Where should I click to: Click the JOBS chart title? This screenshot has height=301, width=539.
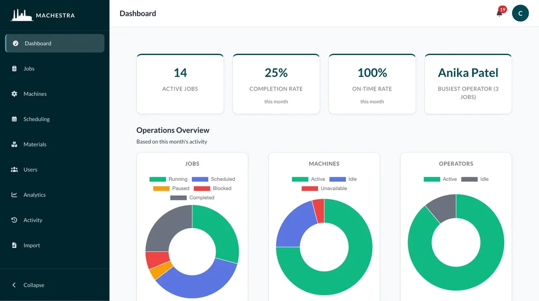point(192,164)
